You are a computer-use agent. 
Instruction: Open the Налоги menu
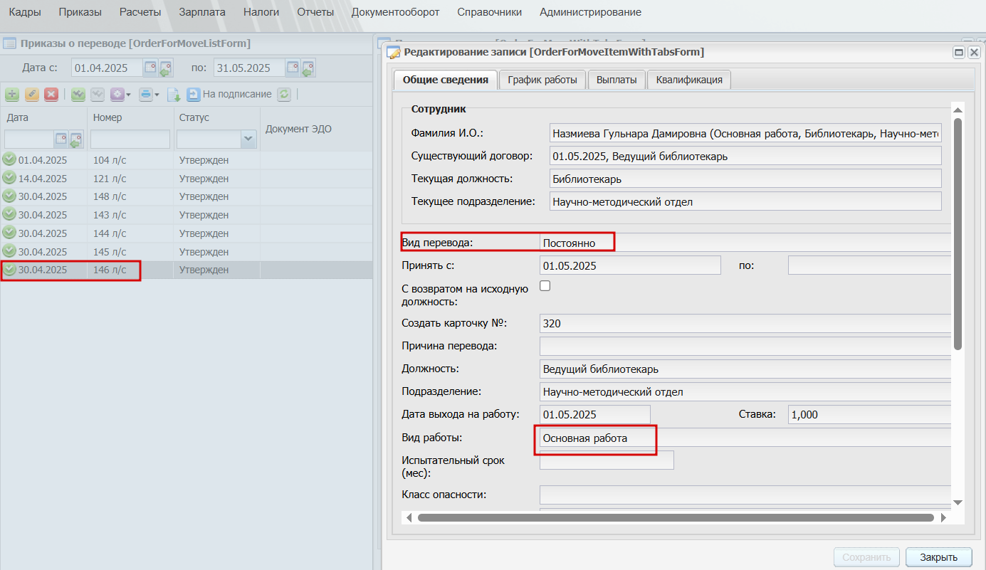(x=261, y=12)
